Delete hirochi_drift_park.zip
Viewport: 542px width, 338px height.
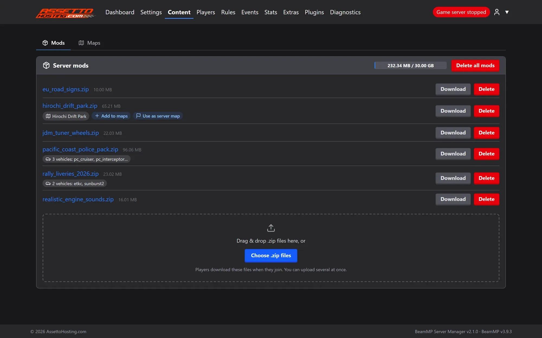click(486, 111)
